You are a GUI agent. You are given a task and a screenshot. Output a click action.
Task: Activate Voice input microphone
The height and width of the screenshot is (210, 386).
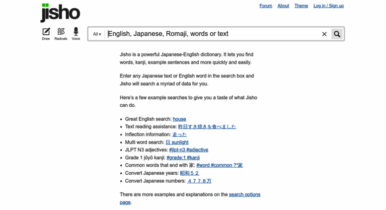click(76, 34)
